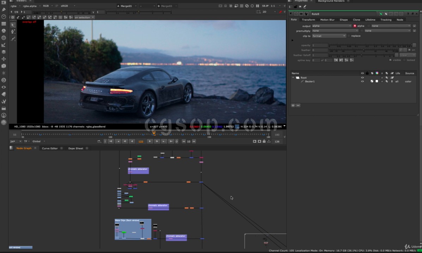
Task: Switch to the Motion Blur tab
Action: (x=327, y=20)
